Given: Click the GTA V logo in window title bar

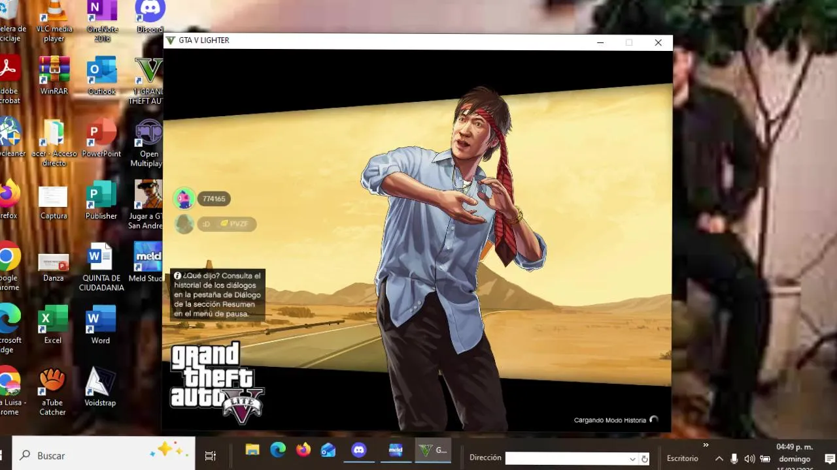Looking at the screenshot, I should click(x=171, y=40).
